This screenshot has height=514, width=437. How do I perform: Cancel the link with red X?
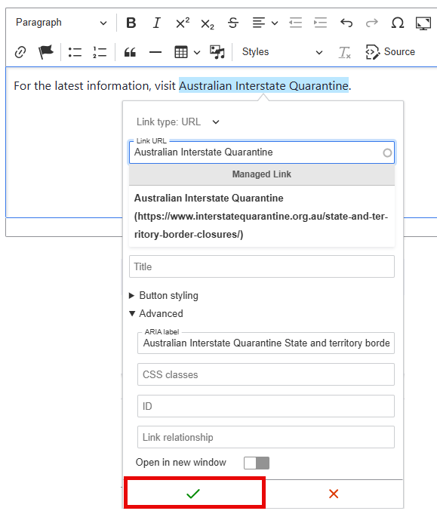[x=334, y=494]
